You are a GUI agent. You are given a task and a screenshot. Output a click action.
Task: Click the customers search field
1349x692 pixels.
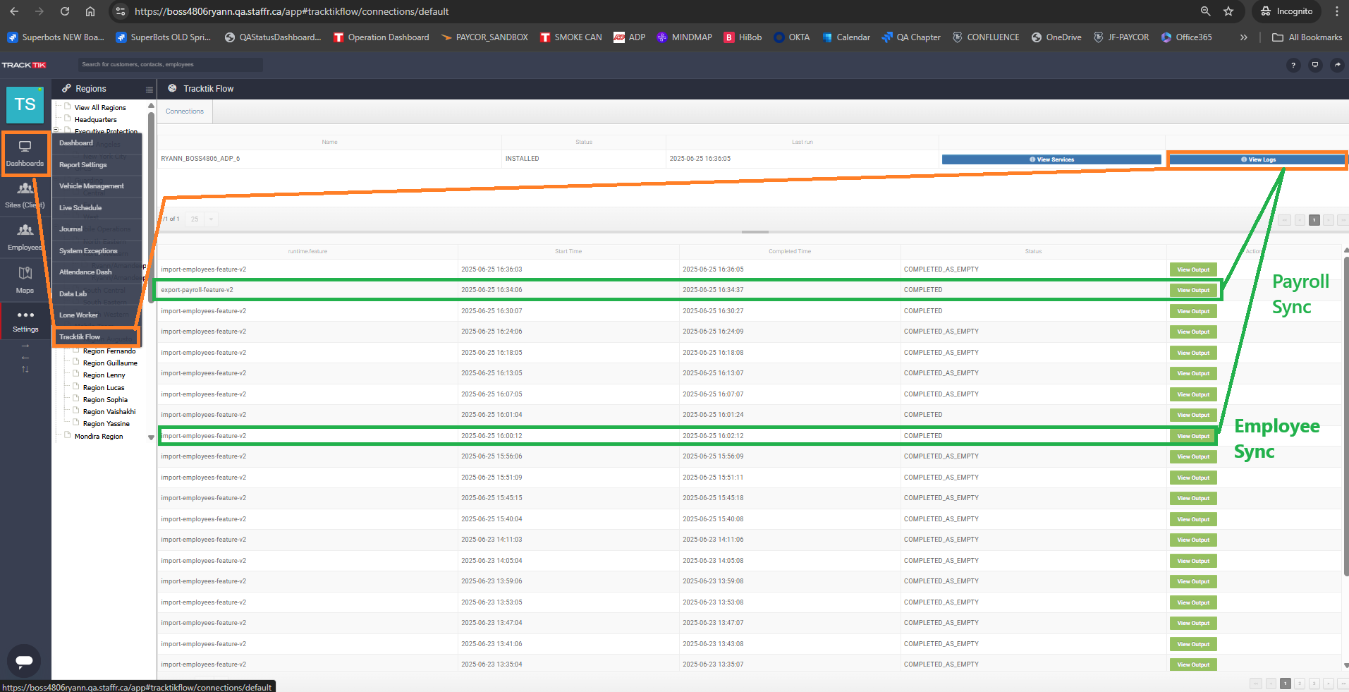tap(170, 65)
